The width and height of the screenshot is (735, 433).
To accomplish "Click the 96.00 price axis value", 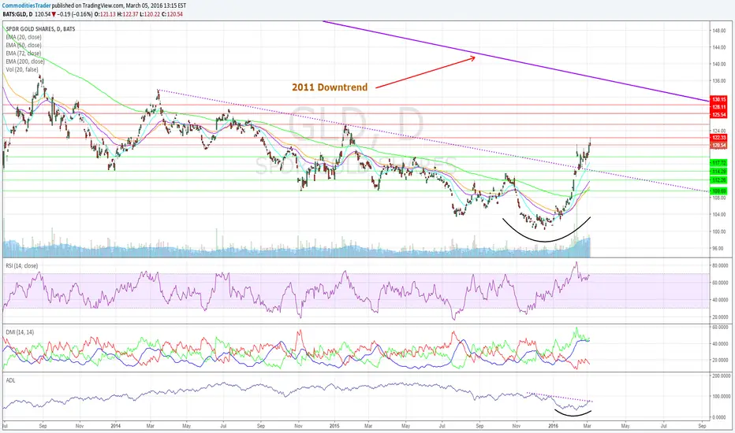I will 719,248.
